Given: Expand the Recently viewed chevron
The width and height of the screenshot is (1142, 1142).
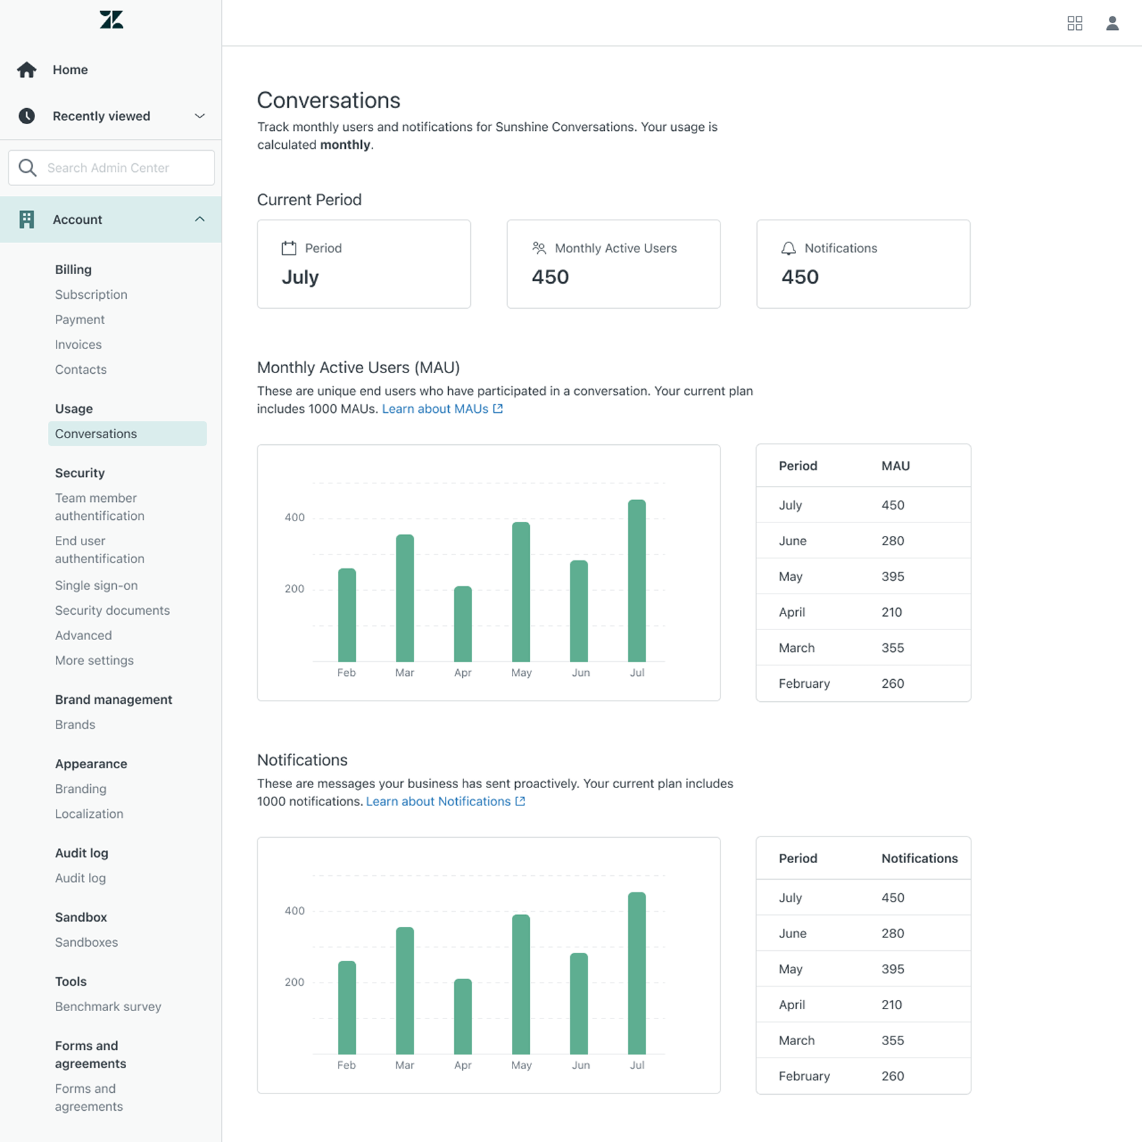Looking at the screenshot, I should tap(199, 116).
